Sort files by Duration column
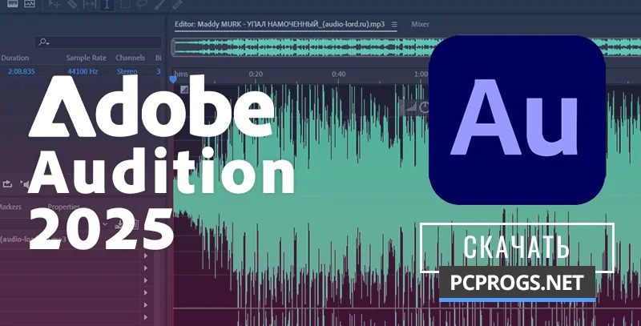Viewport: 641px width, 326px height. (x=15, y=58)
